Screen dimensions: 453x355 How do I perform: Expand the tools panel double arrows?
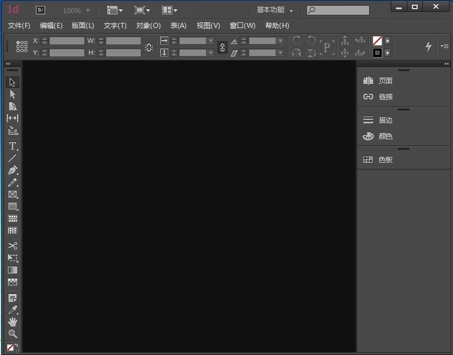[8, 63]
